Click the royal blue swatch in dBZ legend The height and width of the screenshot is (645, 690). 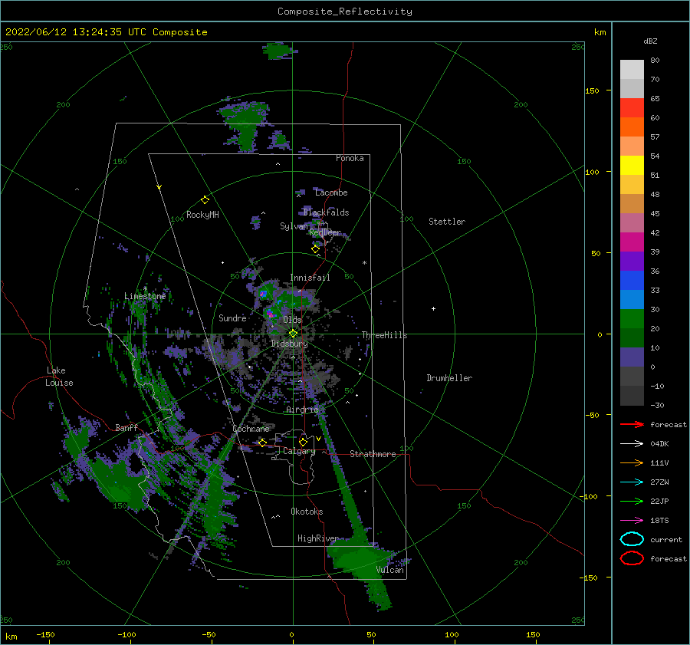[632, 281]
